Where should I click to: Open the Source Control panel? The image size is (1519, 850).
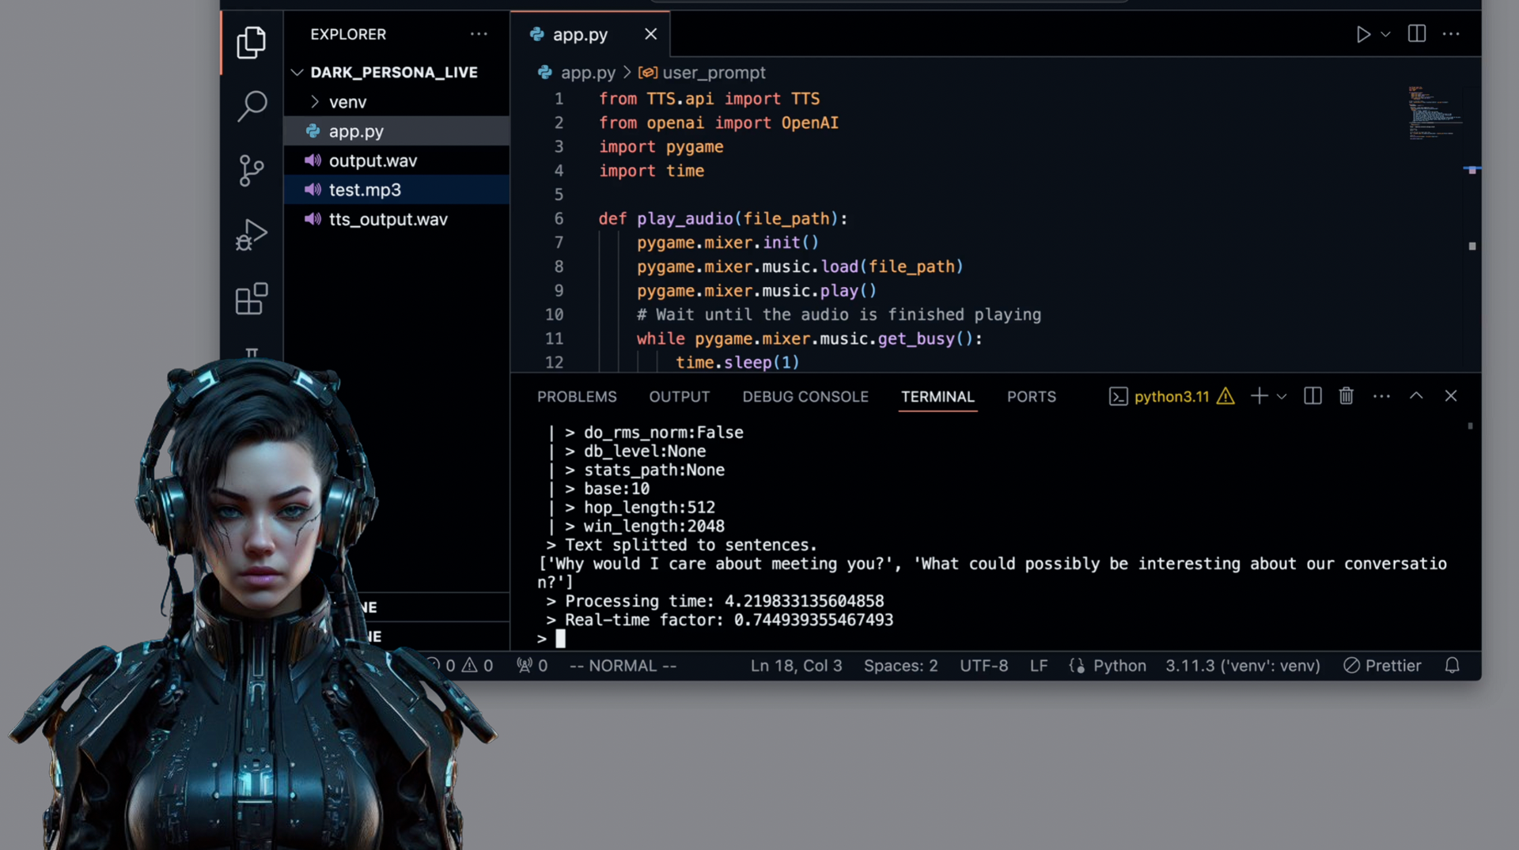(251, 170)
